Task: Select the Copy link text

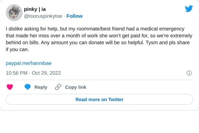Action: coord(76,87)
